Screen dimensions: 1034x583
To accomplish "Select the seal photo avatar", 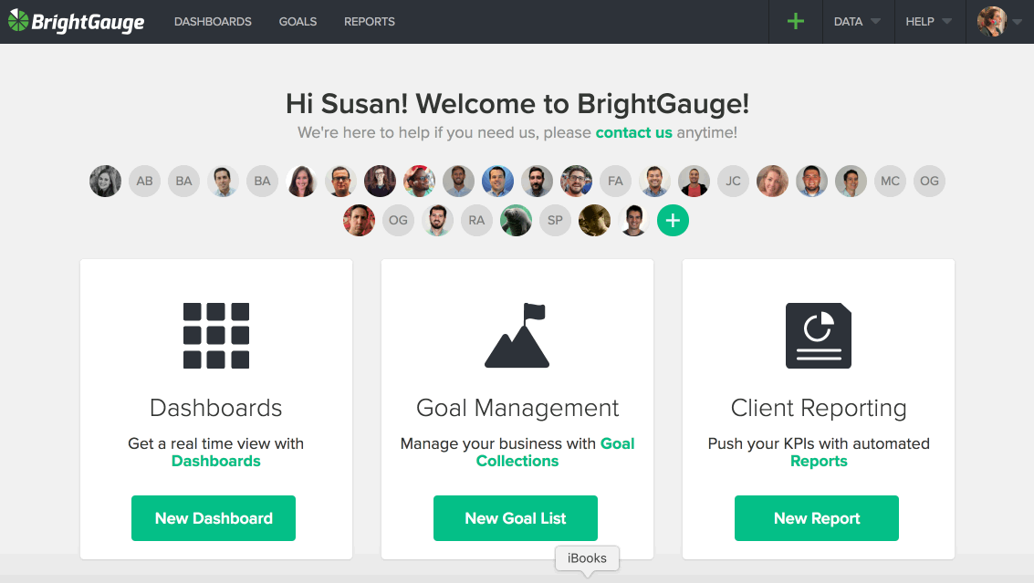I will 516,220.
